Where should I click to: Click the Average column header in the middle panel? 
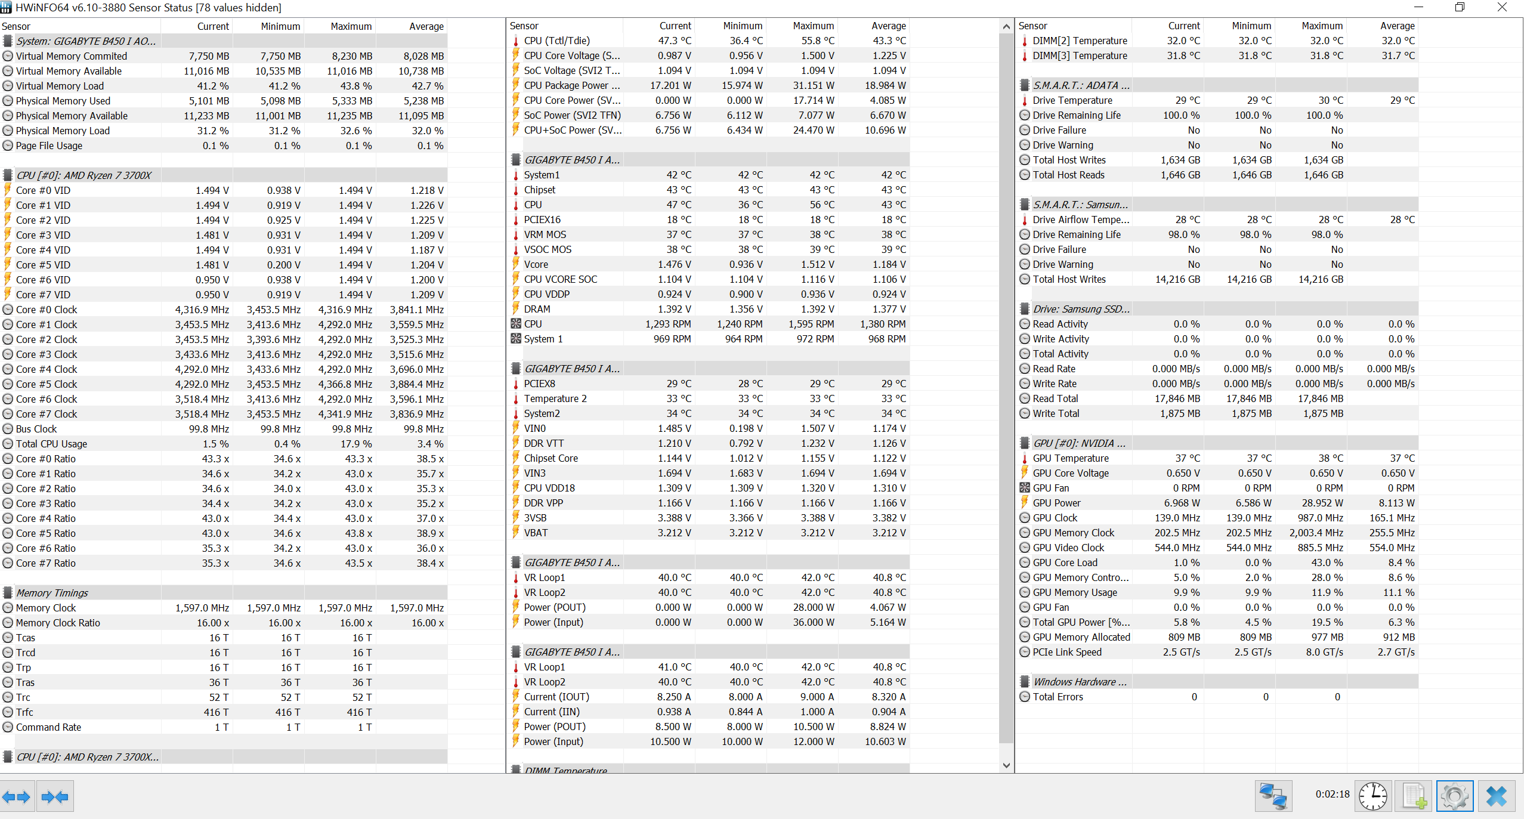tap(874, 26)
